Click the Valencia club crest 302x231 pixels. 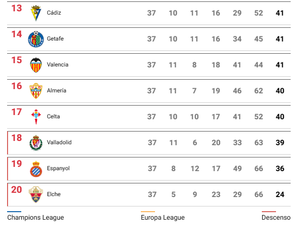tap(36, 65)
